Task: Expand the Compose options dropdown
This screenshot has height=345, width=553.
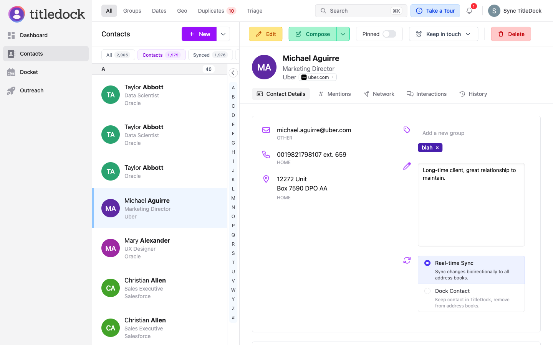Action: (343, 34)
